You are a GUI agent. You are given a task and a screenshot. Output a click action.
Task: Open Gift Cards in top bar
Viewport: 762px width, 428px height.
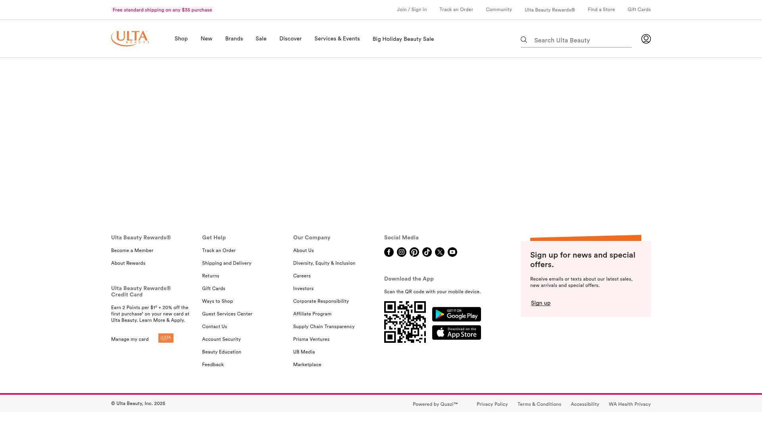(639, 10)
